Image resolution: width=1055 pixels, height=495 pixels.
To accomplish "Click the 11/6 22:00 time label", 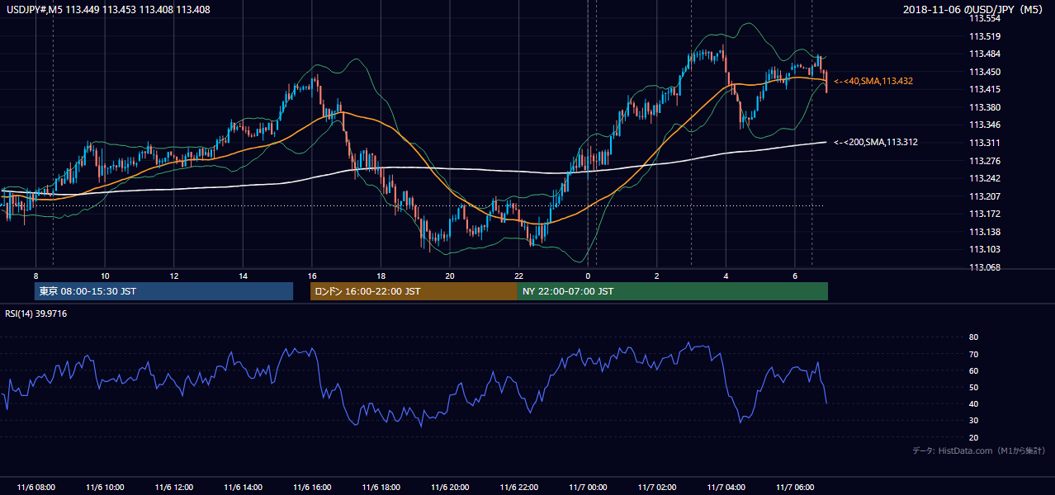I will click(x=518, y=488).
